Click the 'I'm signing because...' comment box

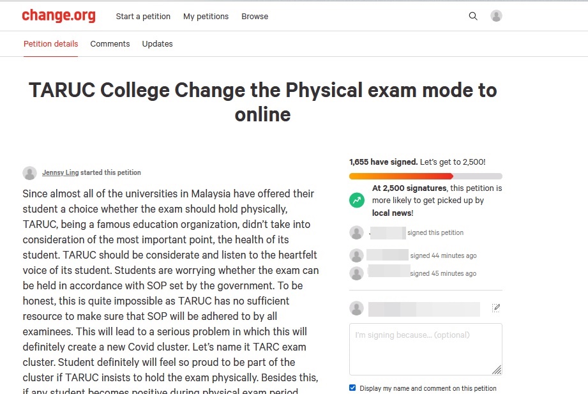(425, 348)
